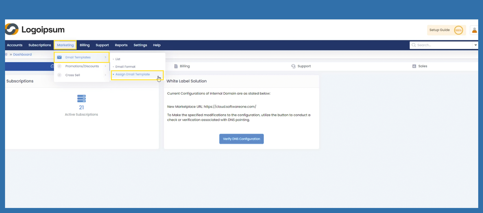Click the Logoipsum logo icon
Screen dimensions: 483x213
[12, 29]
